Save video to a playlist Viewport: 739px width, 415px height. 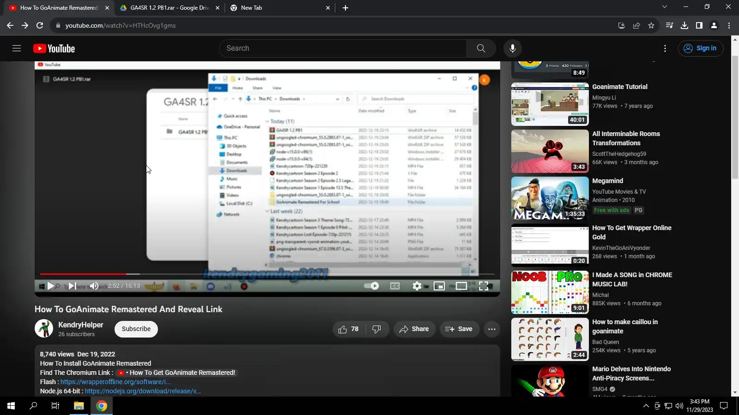(x=459, y=329)
